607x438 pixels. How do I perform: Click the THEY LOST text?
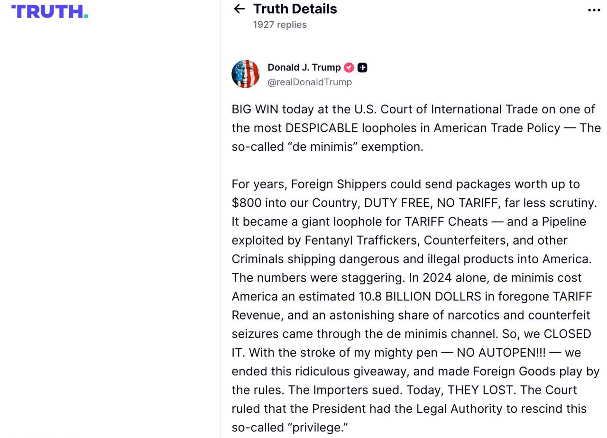tap(480, 390)
